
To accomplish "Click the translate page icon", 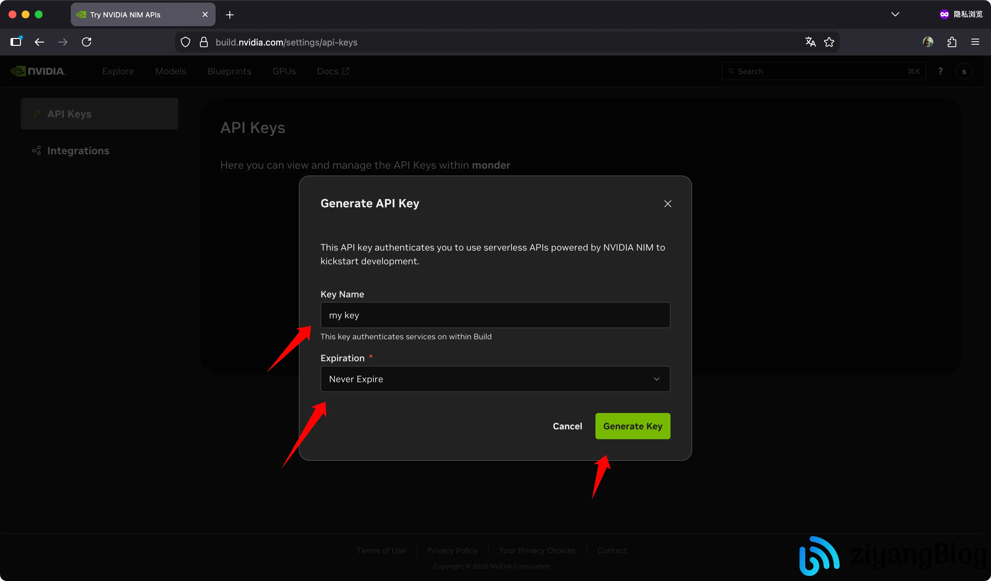I will pos(810,42).
